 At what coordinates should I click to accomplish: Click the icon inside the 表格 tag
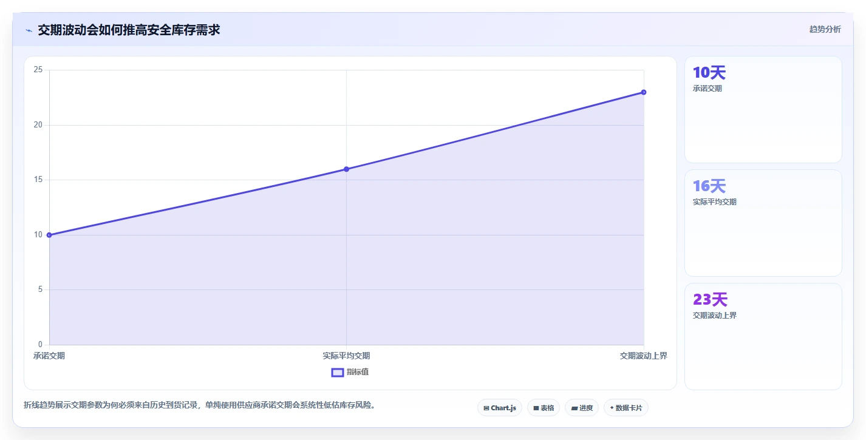tap(536, 408)
